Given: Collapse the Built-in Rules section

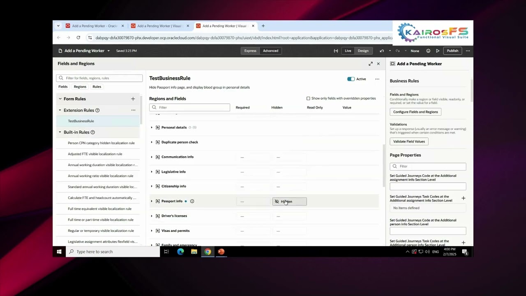Looking at the screenshot, I should click(x=60, y=132).
